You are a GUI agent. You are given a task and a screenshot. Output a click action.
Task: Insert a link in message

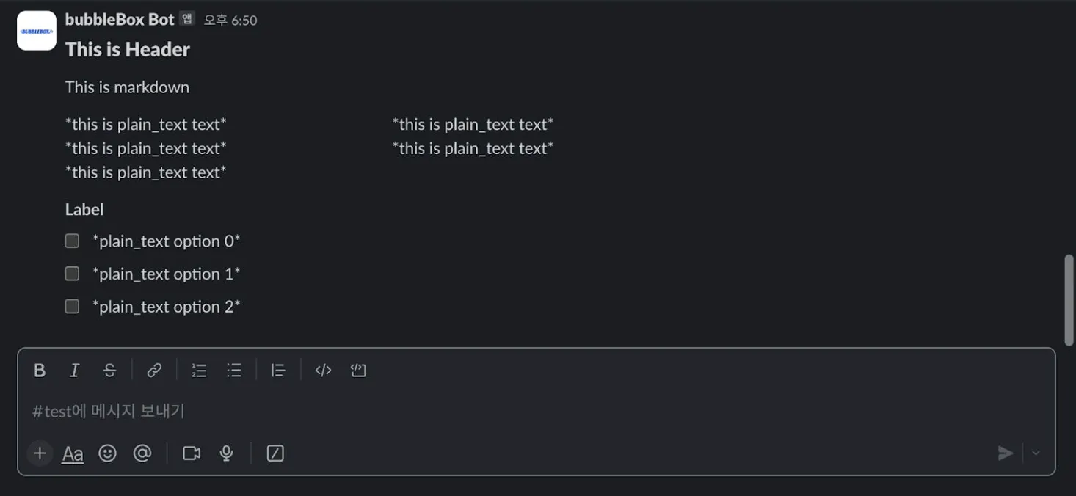(x=154, y=371)
